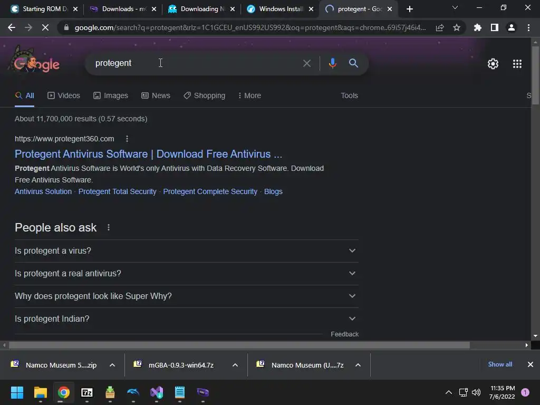540x405 pixels.
Task: Open the Chrome profile icon
Action: 512,27
